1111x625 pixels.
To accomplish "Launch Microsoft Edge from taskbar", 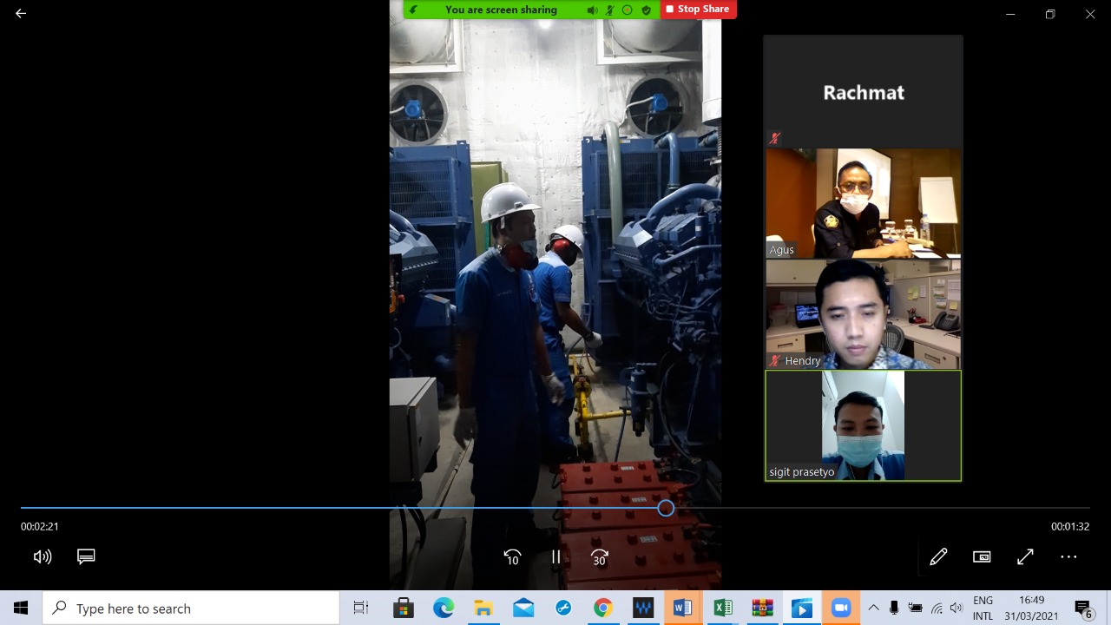I will (x=444, y=609).
